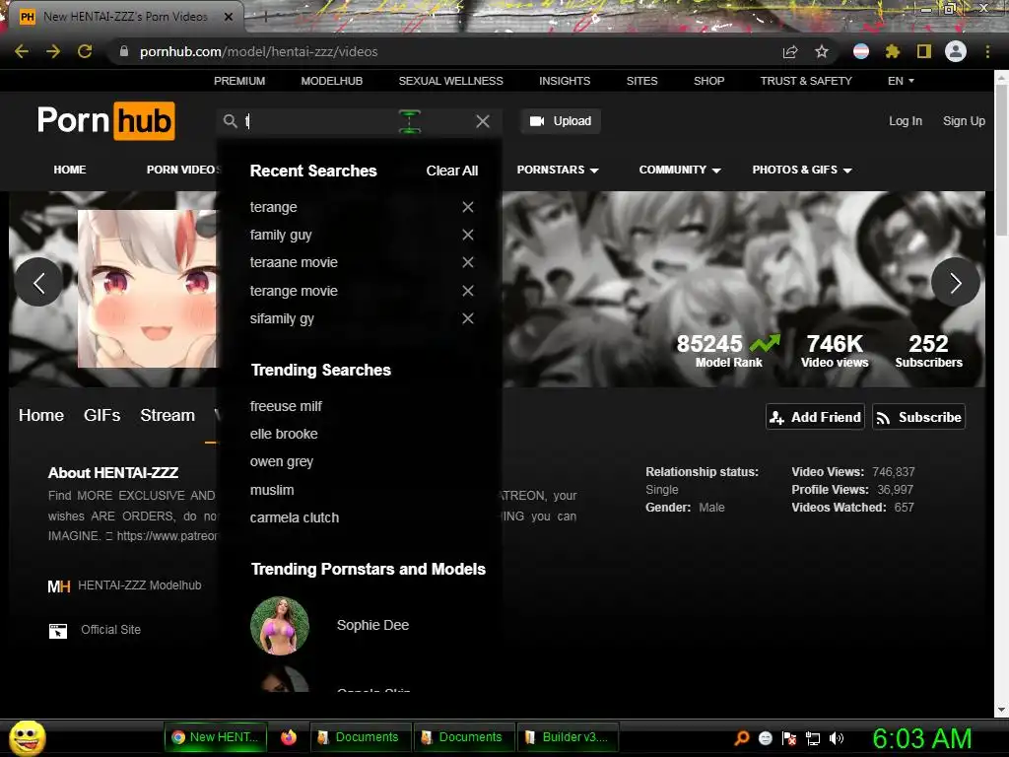Click the magnifier icon in search box

[x=231, y=121]
